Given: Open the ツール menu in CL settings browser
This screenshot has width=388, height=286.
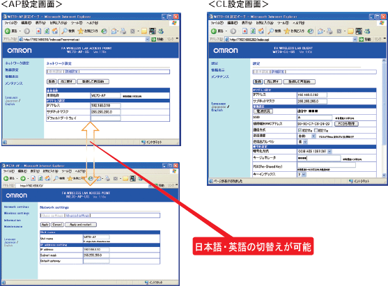Looking at the screenshot, I should pos(283,23).
